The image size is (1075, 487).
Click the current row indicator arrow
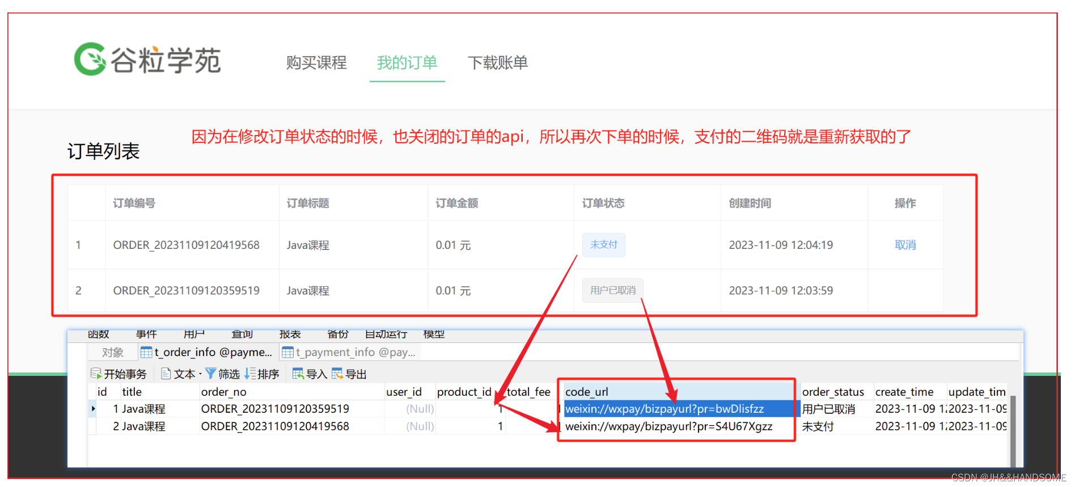pyautogui.click(x=93, y=409)
